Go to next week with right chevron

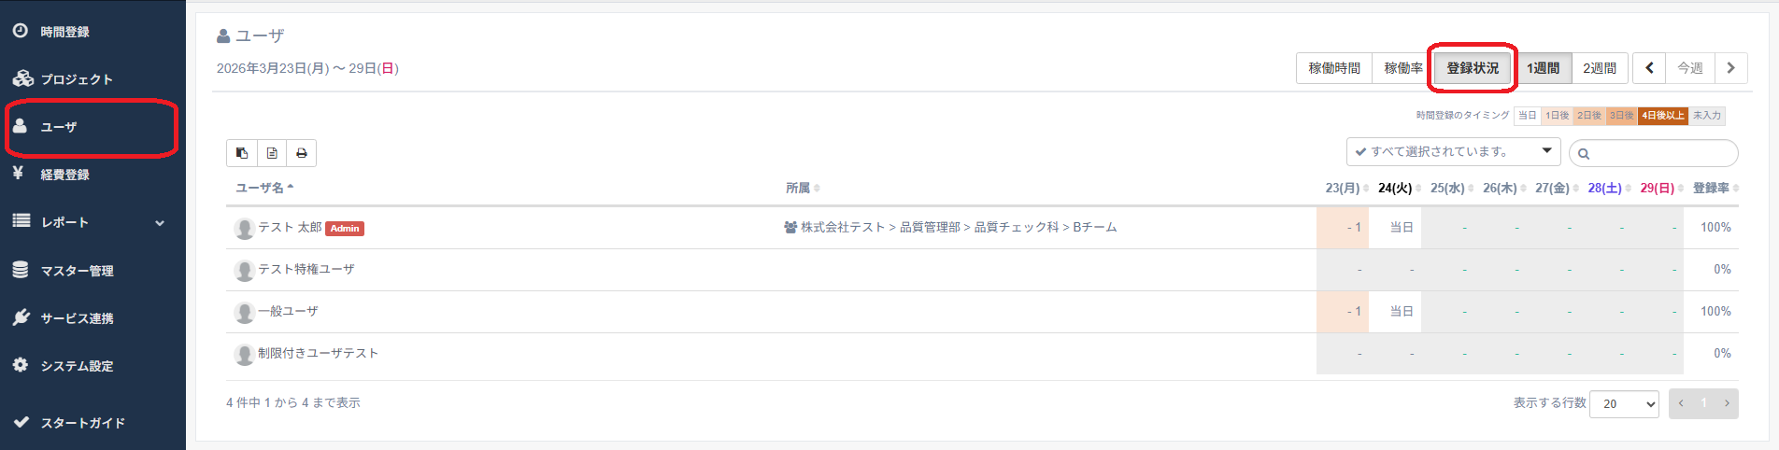(1730, 68)
